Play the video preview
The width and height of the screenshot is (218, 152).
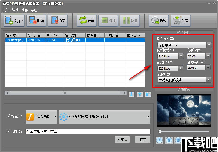point(159,140)
